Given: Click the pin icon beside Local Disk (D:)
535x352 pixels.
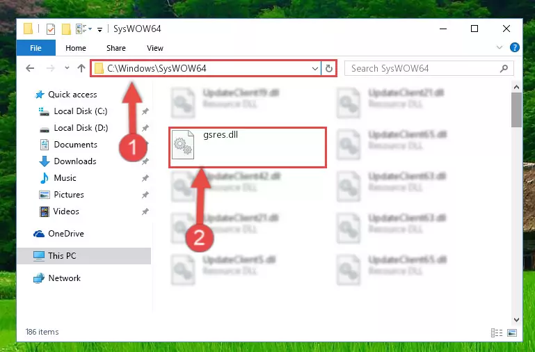Looking at the screenshot, I should coord(145,128).
